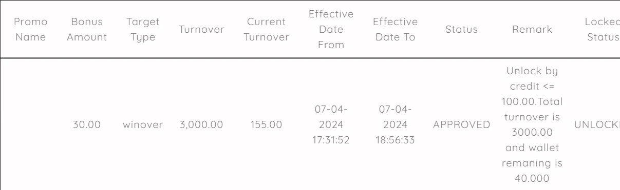Click the winover target type cell
The image size is (620, 190).
click(143, 124)
